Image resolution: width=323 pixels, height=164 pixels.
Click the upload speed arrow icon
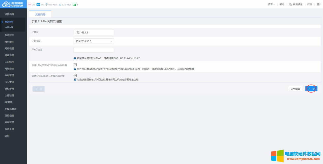(x=47, y=4)
